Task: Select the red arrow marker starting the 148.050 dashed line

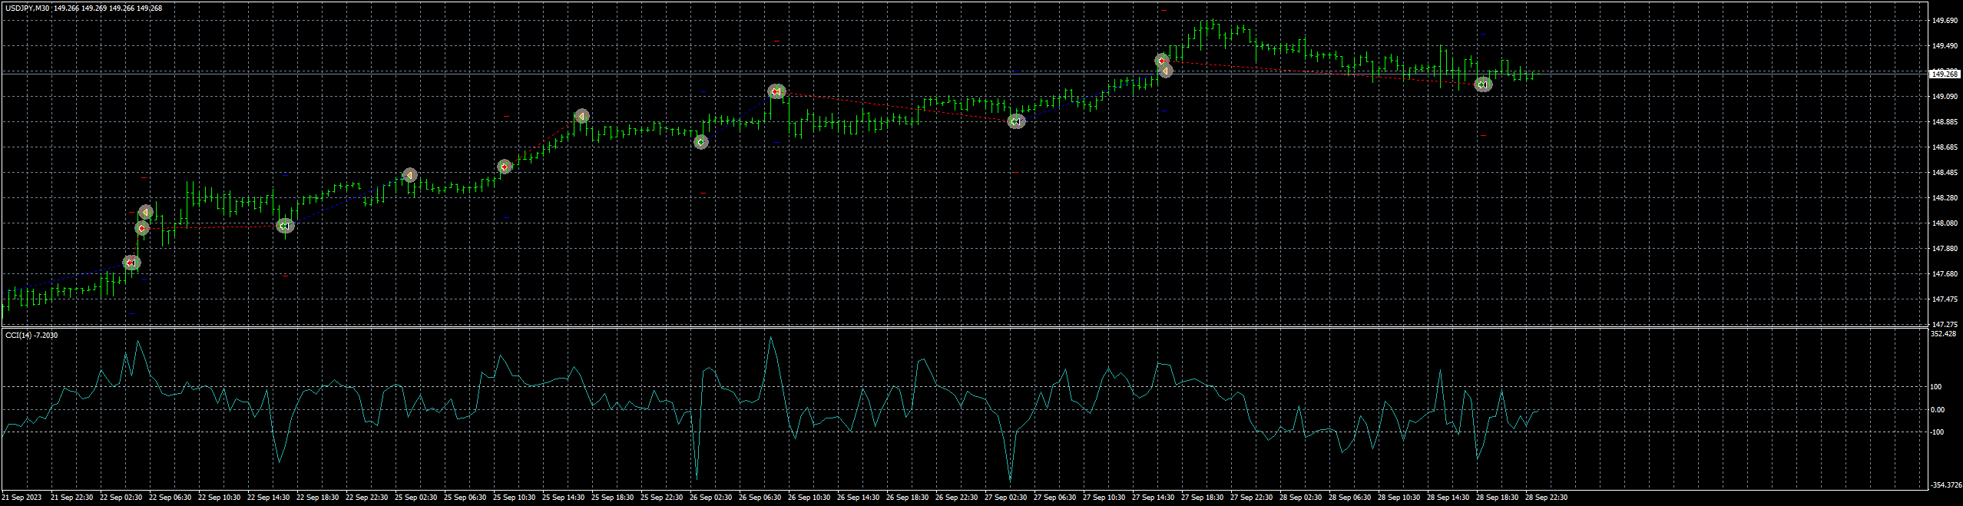Action: click(141, 228)
